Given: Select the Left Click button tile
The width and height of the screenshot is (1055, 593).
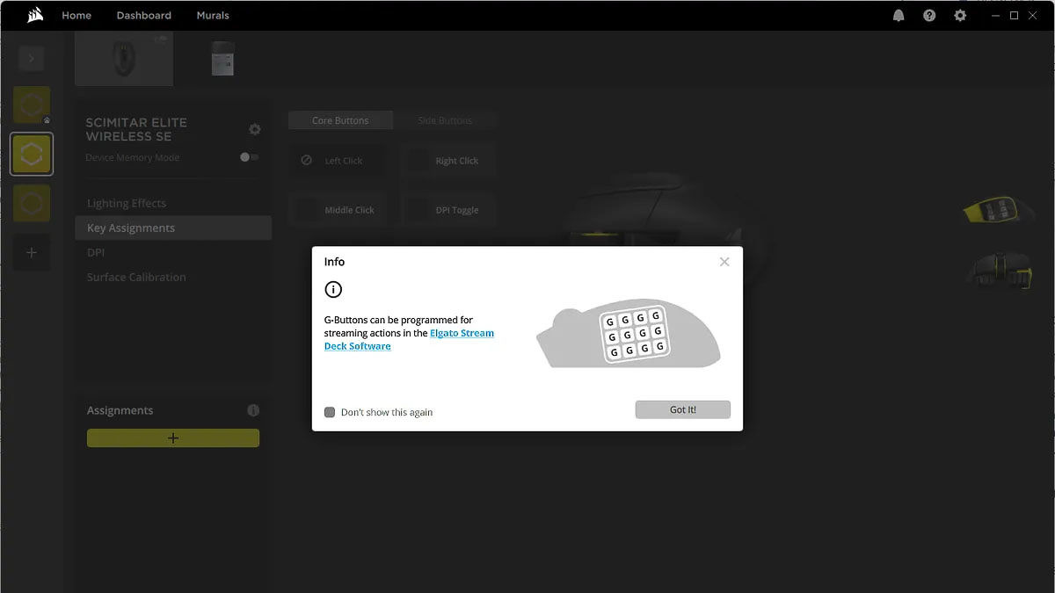Looking at the screenshot, I should tap(339, 161).
